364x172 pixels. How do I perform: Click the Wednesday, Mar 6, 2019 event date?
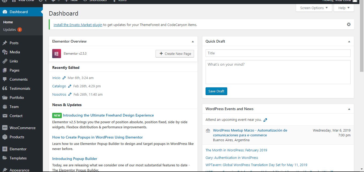click(332, 130)
